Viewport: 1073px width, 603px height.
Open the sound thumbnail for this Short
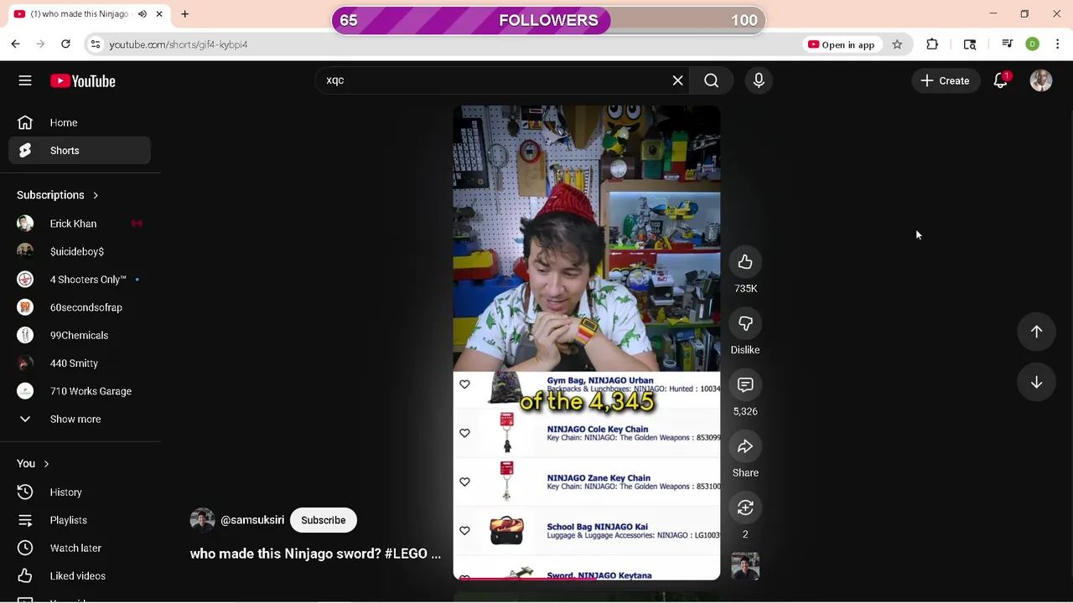click(745, 566)
